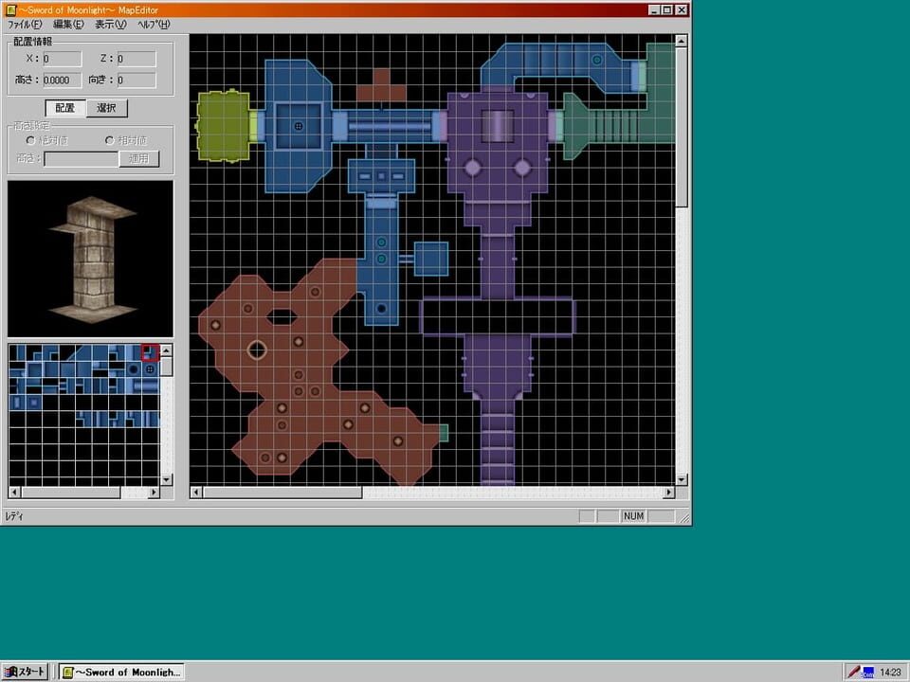
Task: Select the crosshair circle part tile in the palette
Action: coord(150,369)
